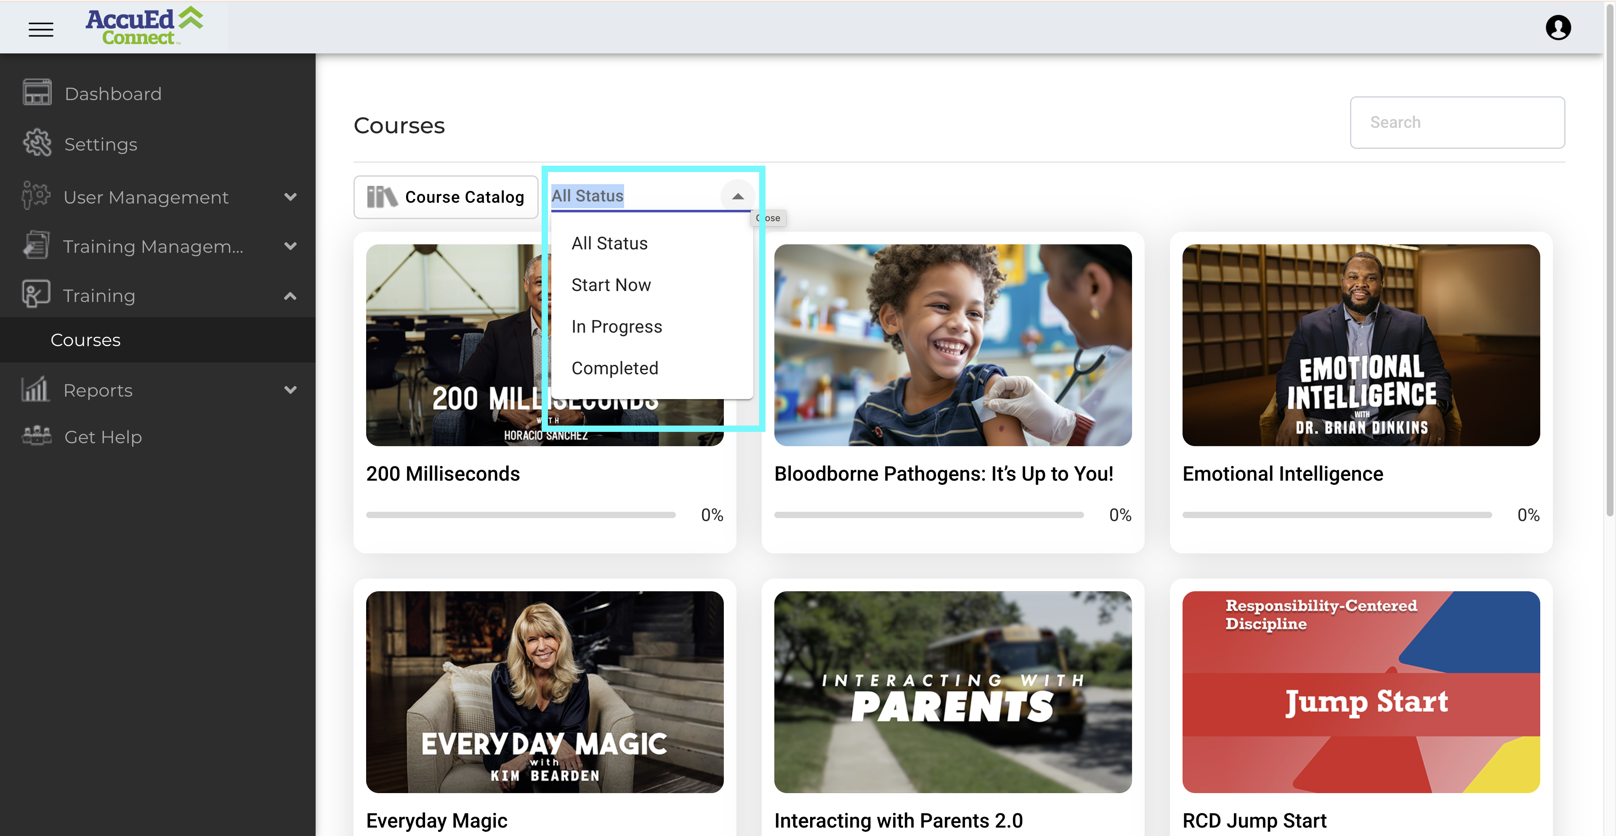Expand the Training Management chevron
The image size is (1616, 836).
pyautogui.click(x=290, y=246)
